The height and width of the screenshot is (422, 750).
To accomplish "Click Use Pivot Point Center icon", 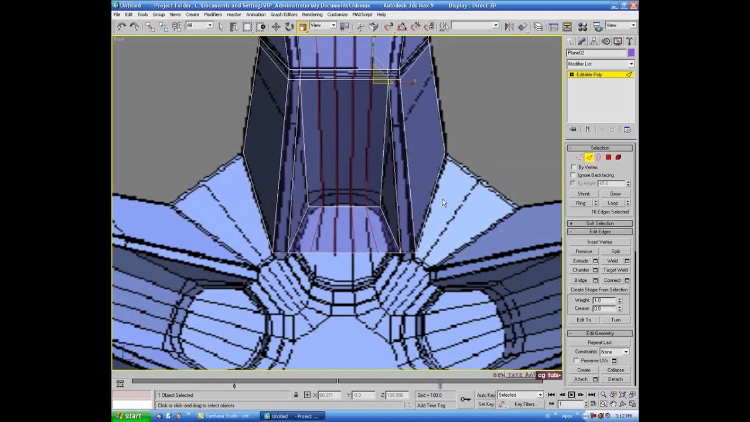I will (344, 26).
